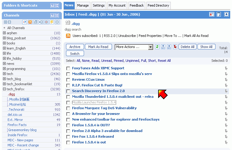Select checkbox next to Firefox 1.5.0.4 is out

tap(68, 142)
